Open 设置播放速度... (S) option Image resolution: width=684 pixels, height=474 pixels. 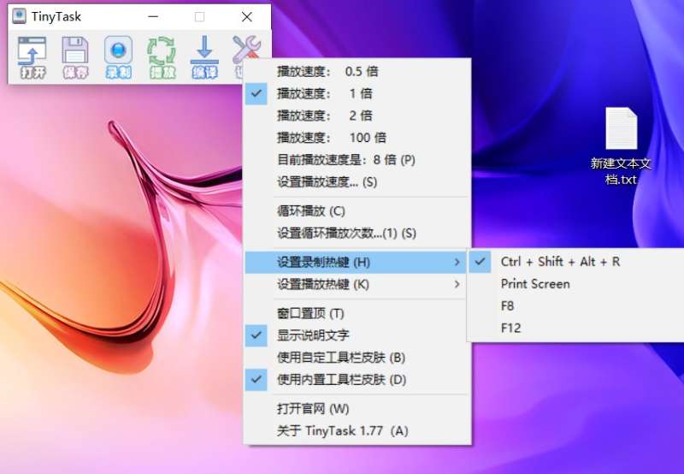(357, 182)
